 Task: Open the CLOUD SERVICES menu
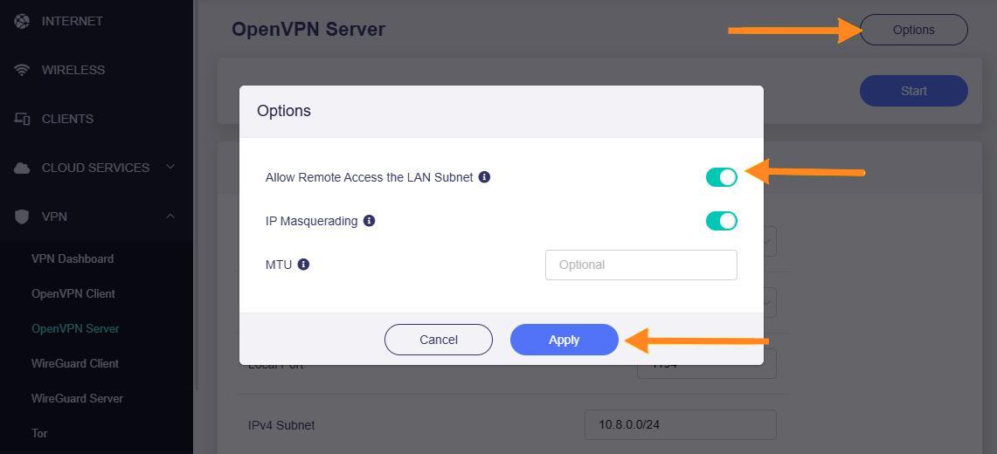[95, 168]
